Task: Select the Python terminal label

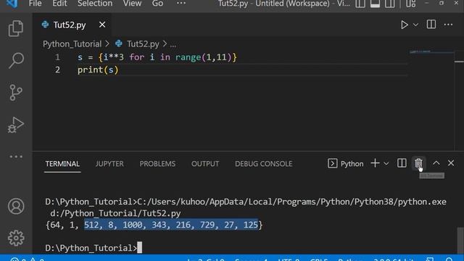Action: click(345, 164)
